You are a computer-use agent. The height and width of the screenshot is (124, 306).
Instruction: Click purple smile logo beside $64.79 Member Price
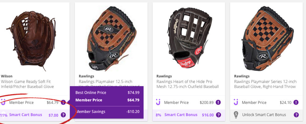tap(3, 102)
